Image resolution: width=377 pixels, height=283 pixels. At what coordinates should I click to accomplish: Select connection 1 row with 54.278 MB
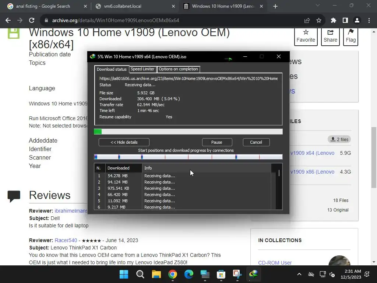point(183,176)
